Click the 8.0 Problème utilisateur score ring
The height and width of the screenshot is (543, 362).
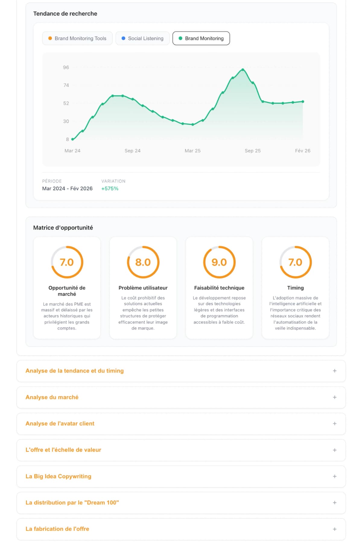coord(143,262)
